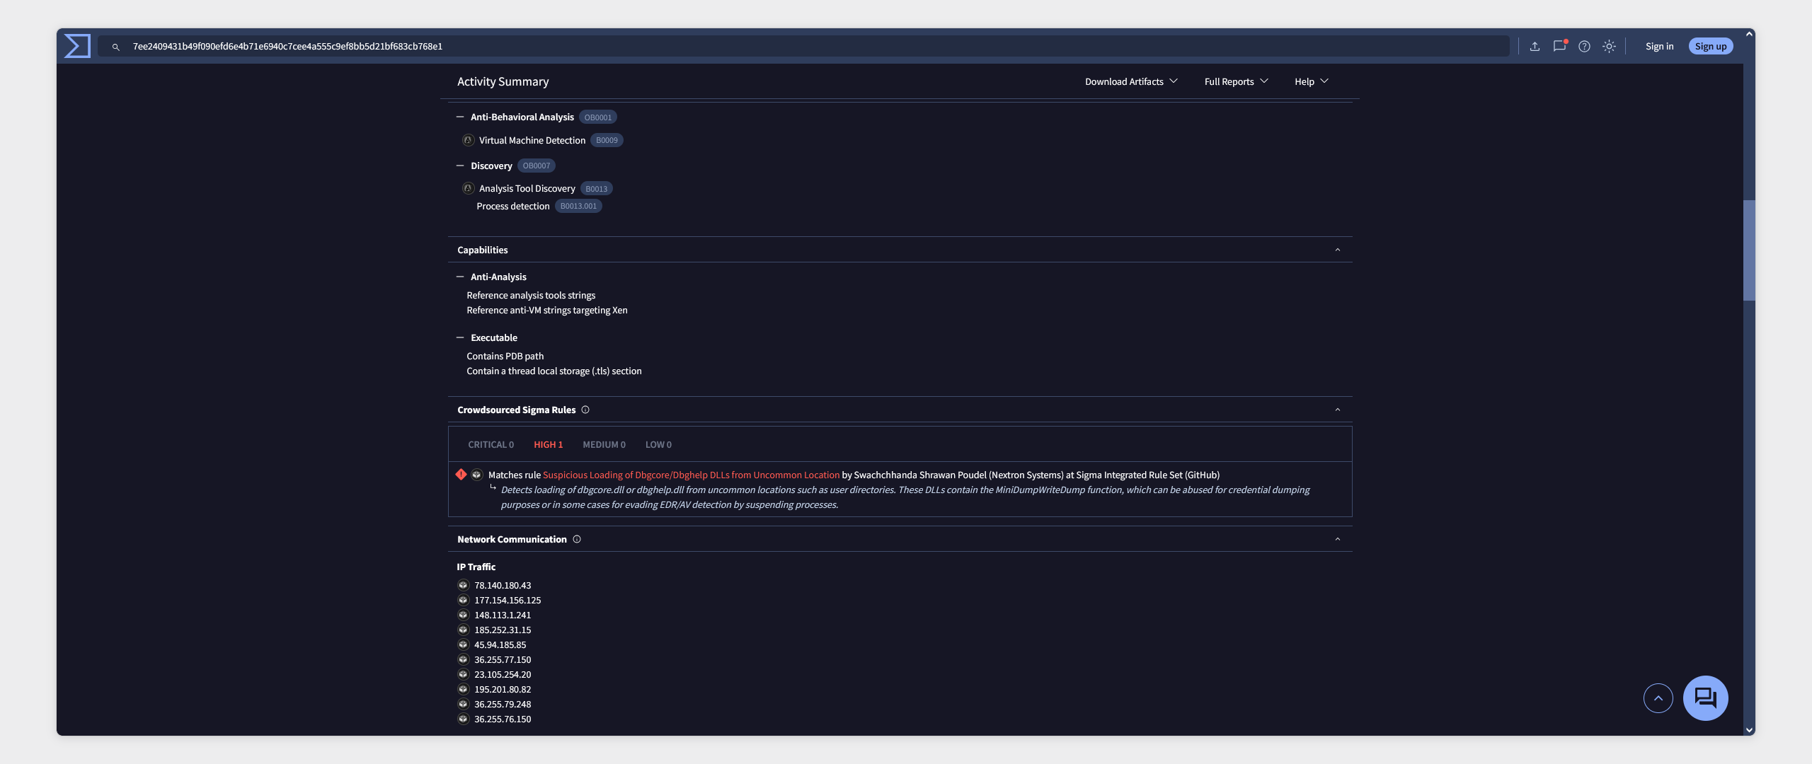The width and height of the screenshot is (1812, 764).
Task: Collapse the Discovery group
Action: [460, 166]
